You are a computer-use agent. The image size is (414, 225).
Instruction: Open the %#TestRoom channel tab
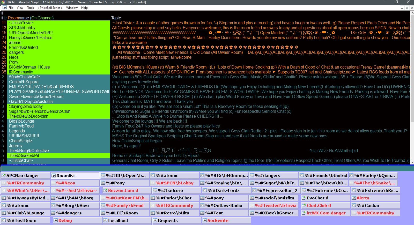click(x=25, y=221)
